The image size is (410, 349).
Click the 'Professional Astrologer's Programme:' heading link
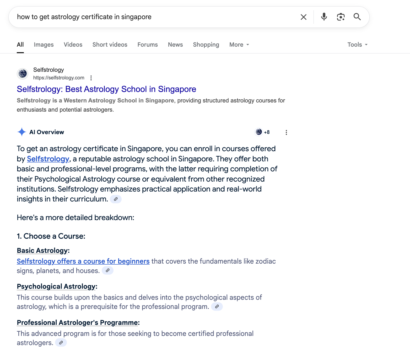click(78, 323)
